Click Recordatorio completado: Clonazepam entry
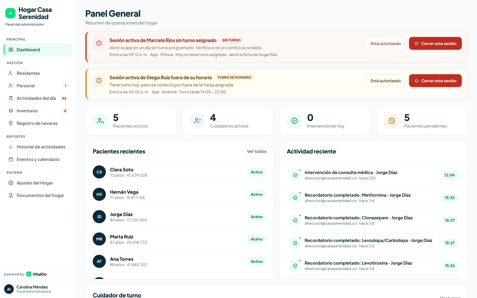This screenshot has height=298, width=477. (x=374, y=220)
